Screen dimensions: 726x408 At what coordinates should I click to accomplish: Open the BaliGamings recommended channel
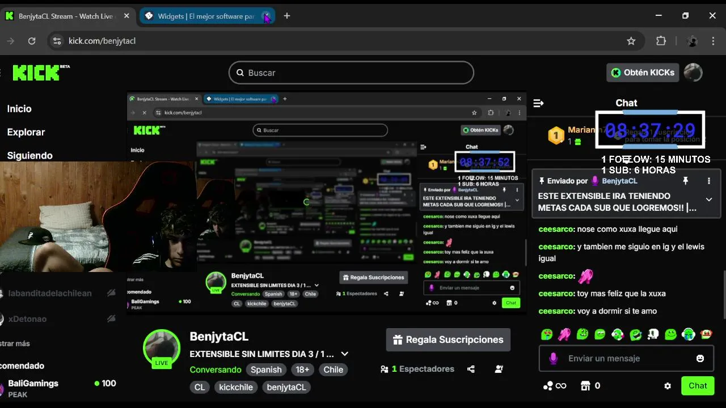tap(58, 388)
